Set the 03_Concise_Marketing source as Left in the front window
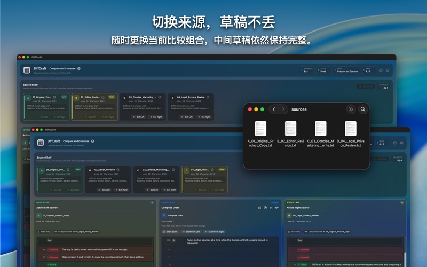Screen dimensions: 427x267 pos(153,190)
